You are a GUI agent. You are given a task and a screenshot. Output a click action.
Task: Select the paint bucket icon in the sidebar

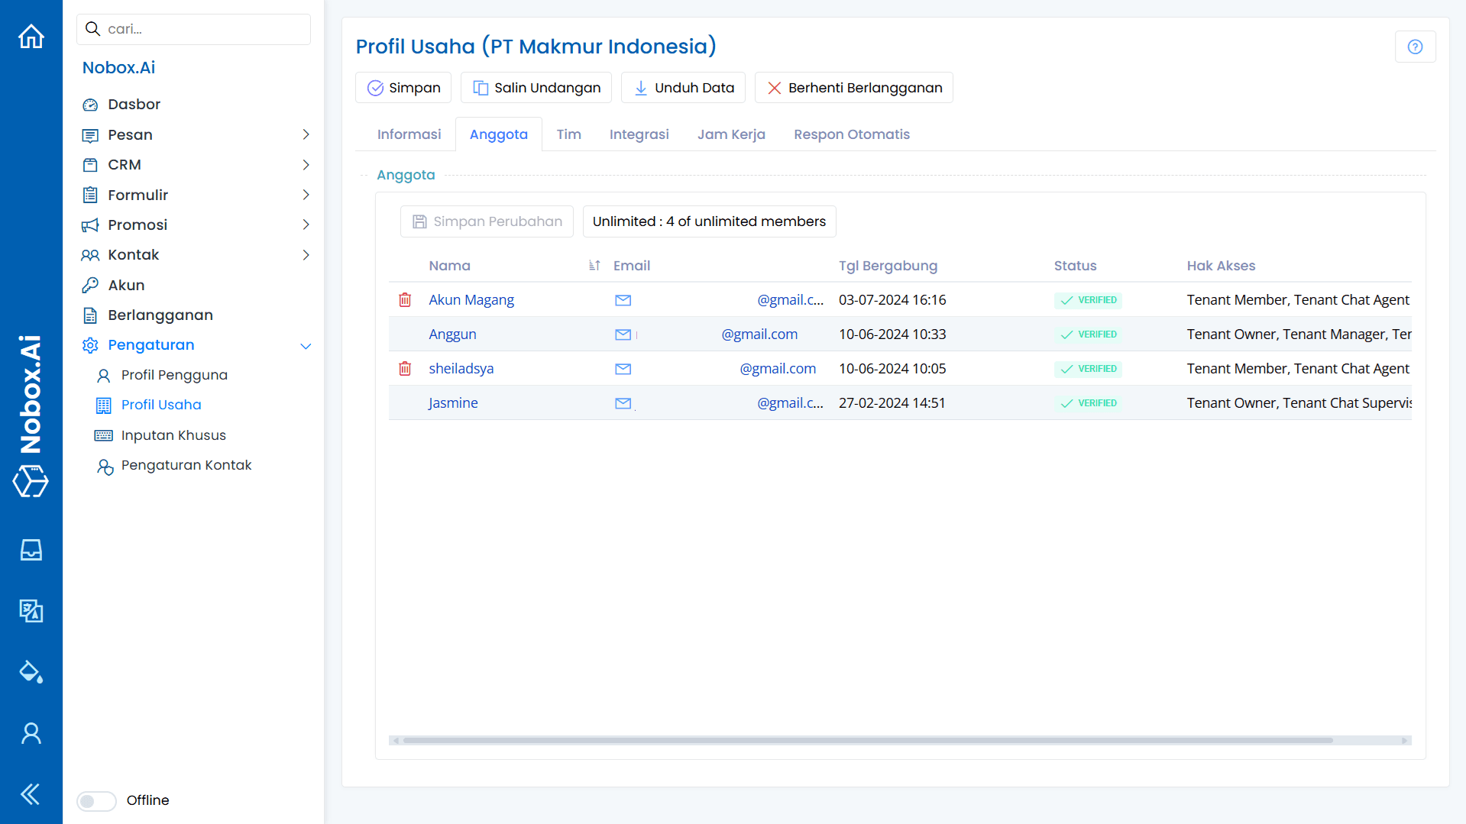pos(31,672)
